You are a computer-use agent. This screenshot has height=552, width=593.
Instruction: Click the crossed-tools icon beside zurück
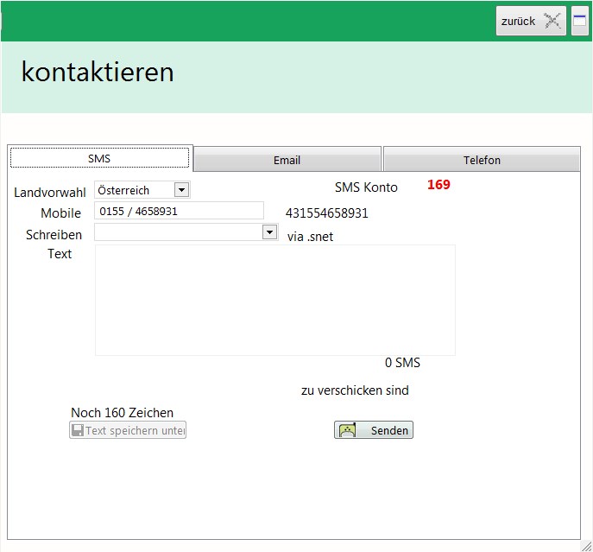pyautogui.click(x=552, y=22)
